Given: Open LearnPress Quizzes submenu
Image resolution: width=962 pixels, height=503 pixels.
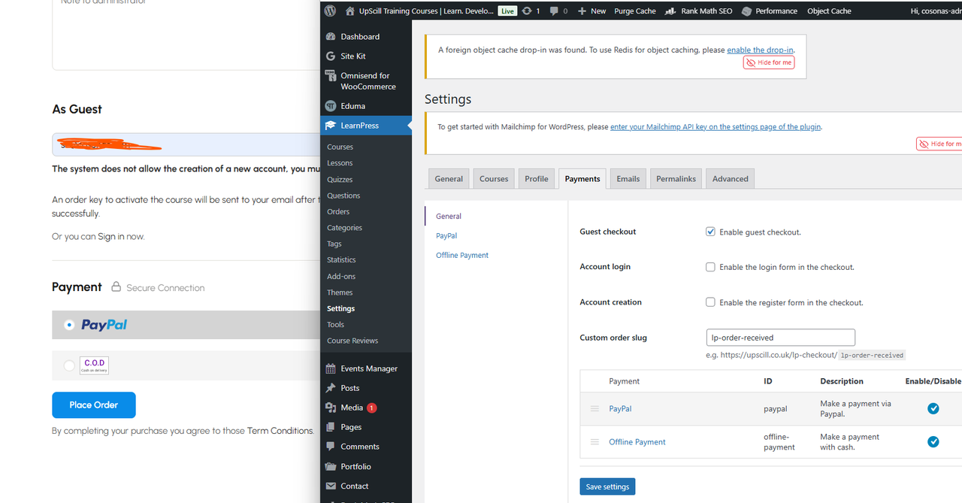Looking at the screenshot, I should click(x=340, y=180).
